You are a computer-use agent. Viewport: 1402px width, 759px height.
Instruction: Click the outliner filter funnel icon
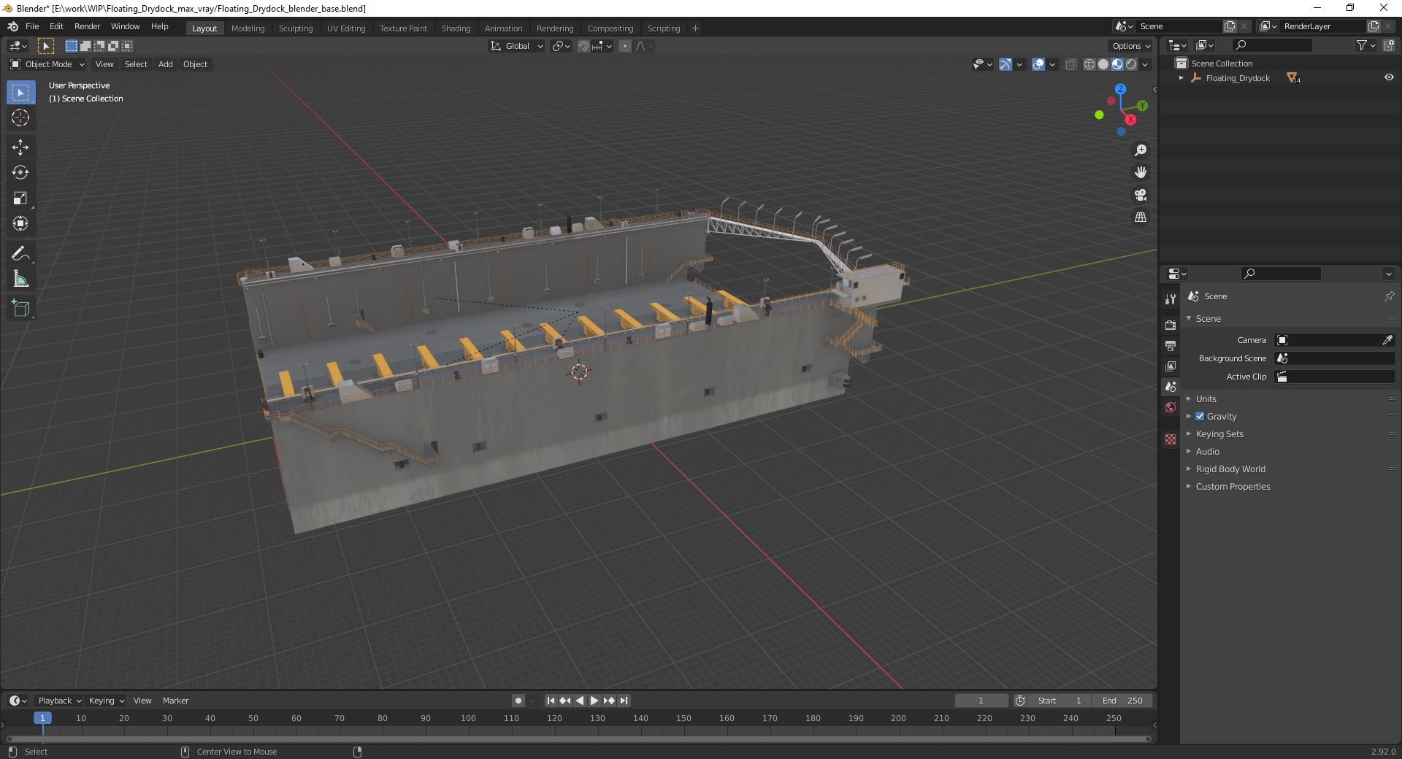point(1361,45)
